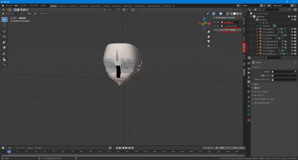Hide the Armature object in outliner
Screen dimensions: 298x160
pos(292,20)
